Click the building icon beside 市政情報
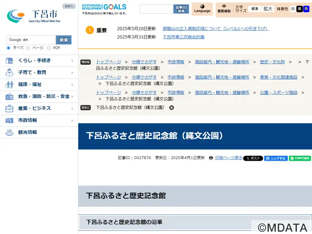 click(9, 121)
